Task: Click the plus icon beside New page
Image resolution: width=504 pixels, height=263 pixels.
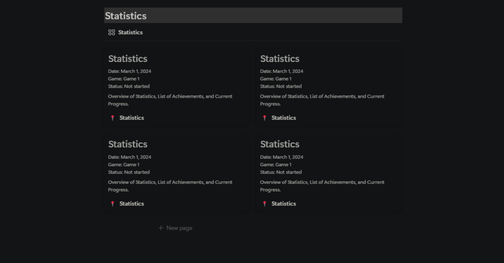Action: tap(160, 228)
